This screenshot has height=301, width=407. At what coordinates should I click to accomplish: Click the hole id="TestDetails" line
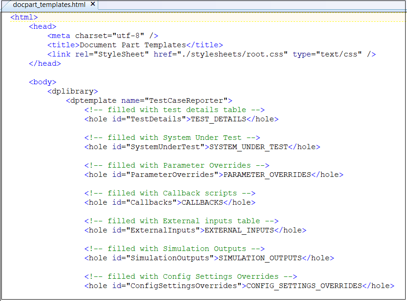pyautogui.click(x=182, y=119)
